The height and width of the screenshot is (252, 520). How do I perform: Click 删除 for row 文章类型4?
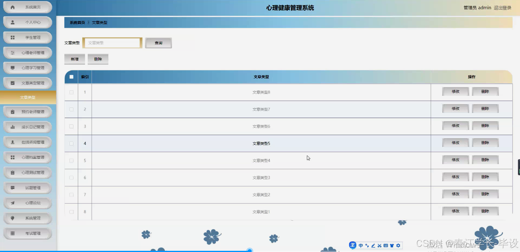485,160
